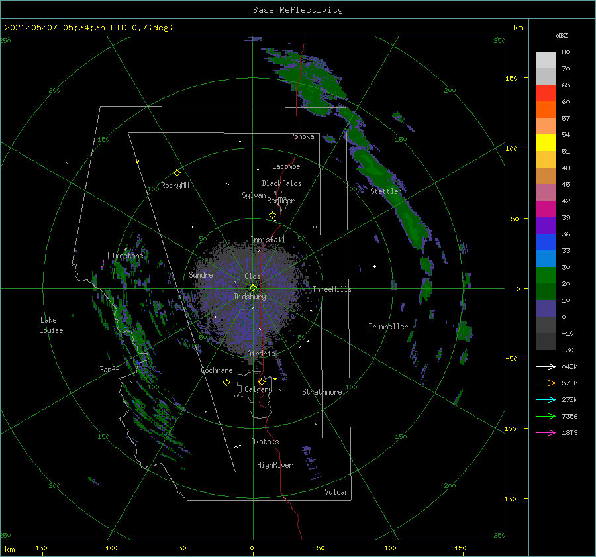This screenshot has width=596, height=557.
Task: Click the Ponoka label
Action: pyautogui.click(x=302, y=136)
